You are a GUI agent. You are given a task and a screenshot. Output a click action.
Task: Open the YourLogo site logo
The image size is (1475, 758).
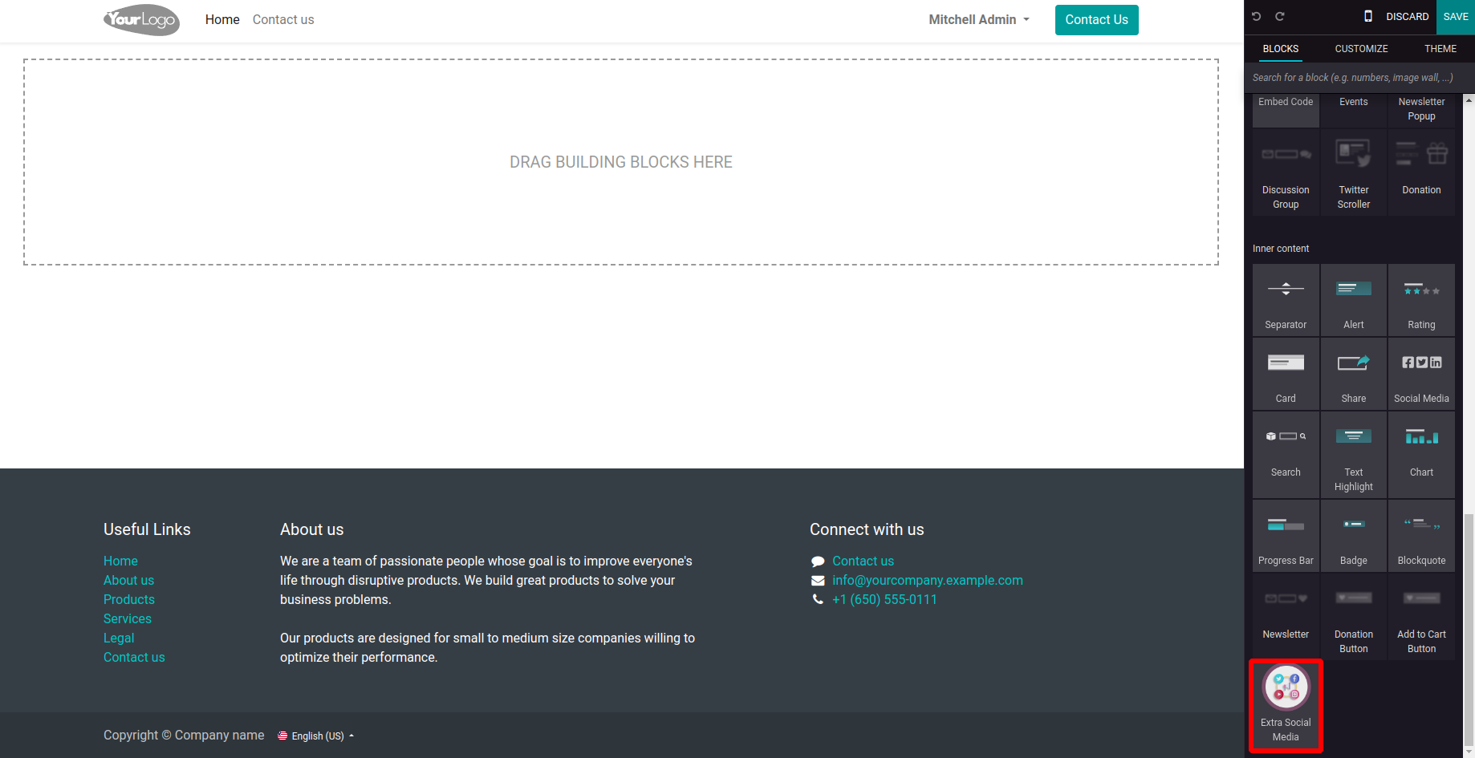[x=141, y=19]
